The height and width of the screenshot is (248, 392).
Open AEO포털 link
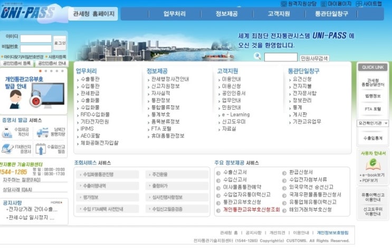(x=90, y=136)
